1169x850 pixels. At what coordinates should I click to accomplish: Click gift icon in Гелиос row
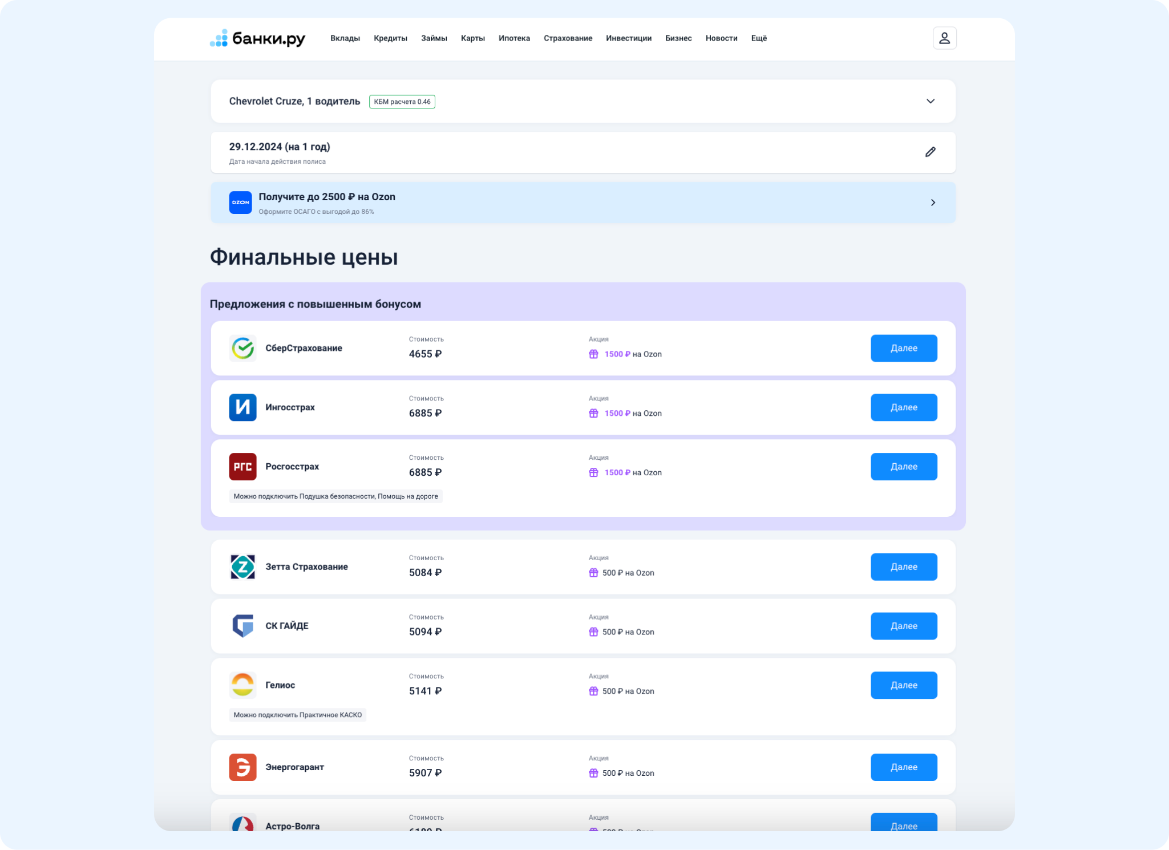point(593,691)
